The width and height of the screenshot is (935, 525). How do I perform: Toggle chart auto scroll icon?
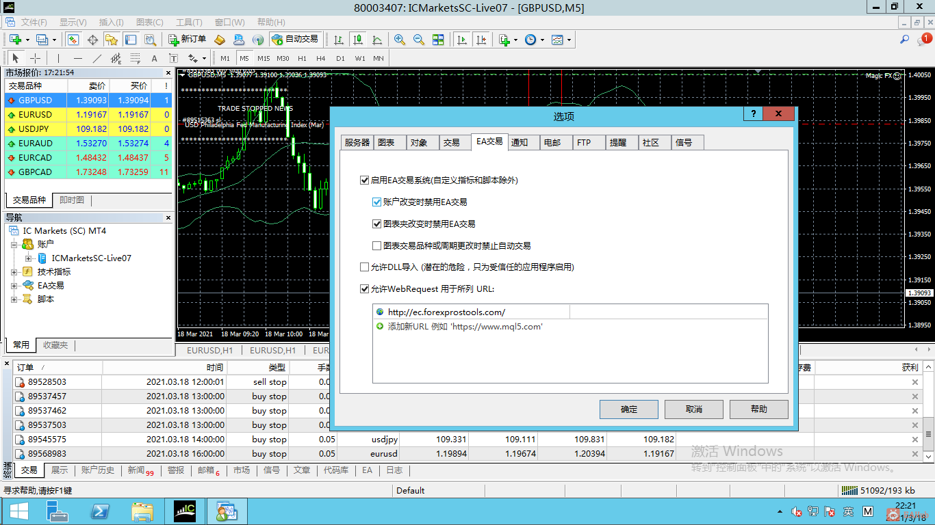[x=462, y=40]
